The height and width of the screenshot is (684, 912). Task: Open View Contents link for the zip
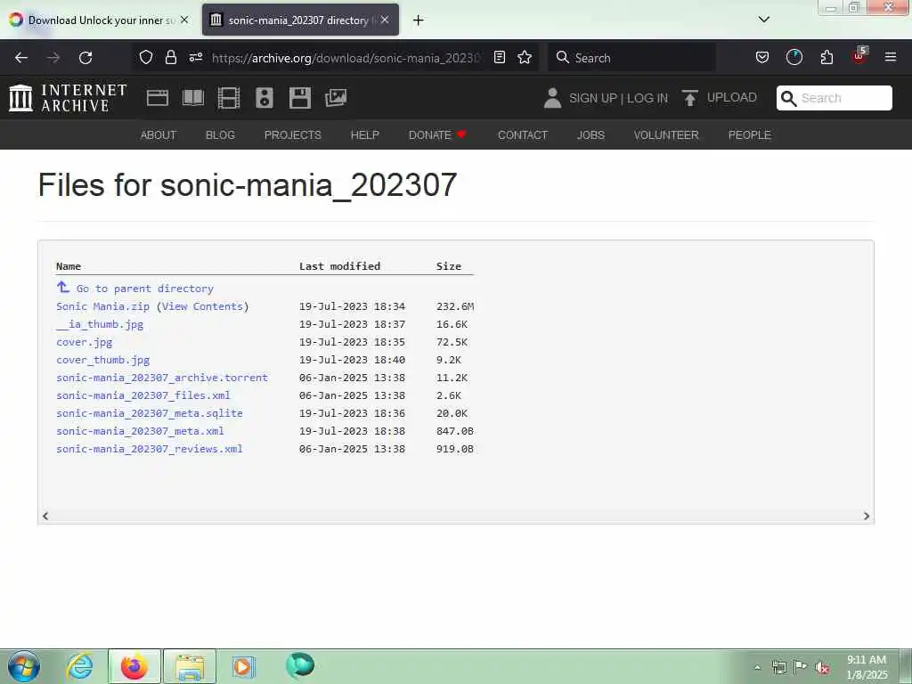(x=202, y=306)
